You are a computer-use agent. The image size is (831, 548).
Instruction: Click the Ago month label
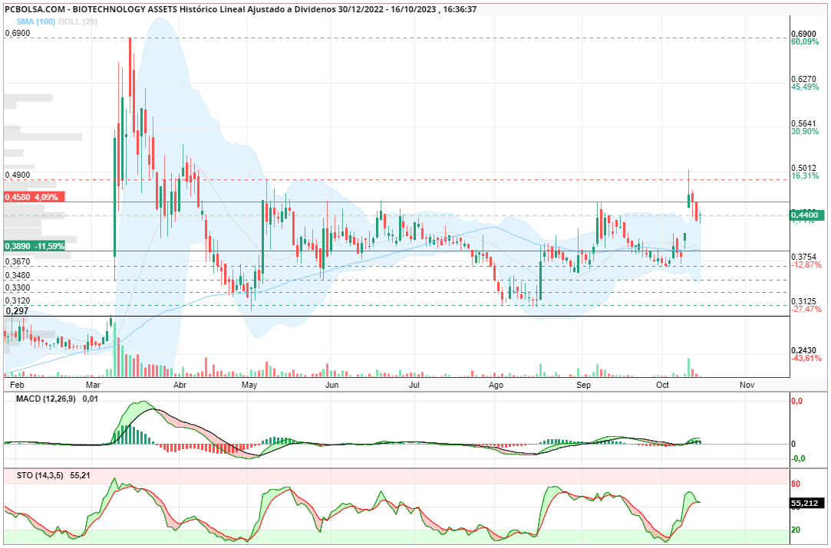496,385
